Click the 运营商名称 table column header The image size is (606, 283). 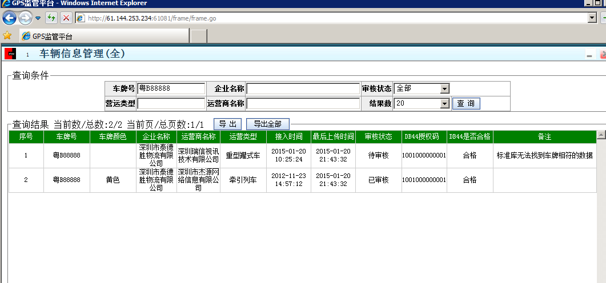click(198, 137)
